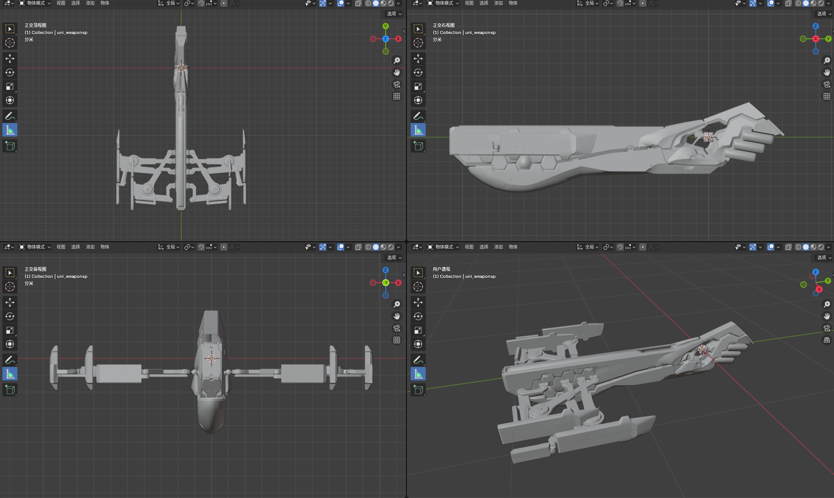Viewport: 834px width, 498px height.
Task: Activate the Measure tool in top view
Action: 10,130
